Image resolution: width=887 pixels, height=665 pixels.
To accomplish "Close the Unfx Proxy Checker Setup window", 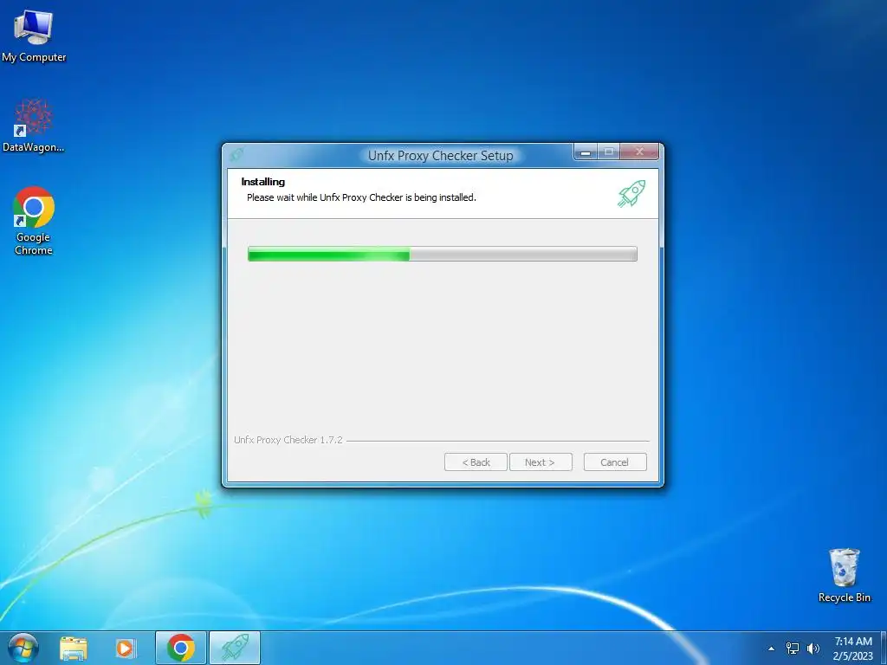I will [639, 152].
